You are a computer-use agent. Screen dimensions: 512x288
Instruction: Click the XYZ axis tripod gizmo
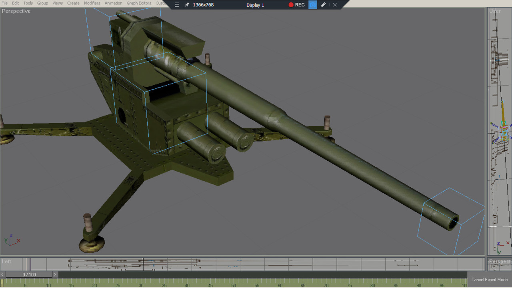point(12,240)
